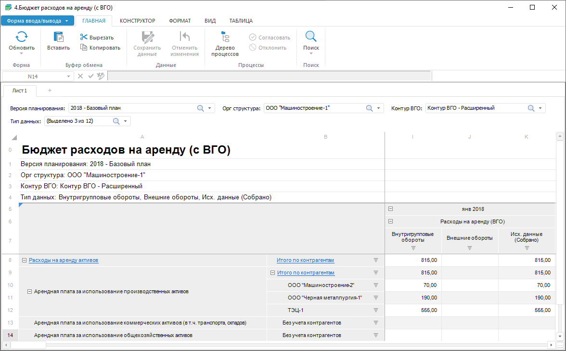Collapse Арендная плата за использование производственных активов

tap(29, 292)
